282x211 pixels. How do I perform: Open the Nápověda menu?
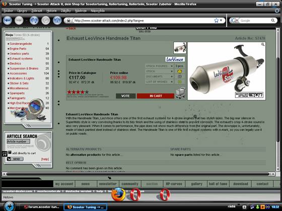click(x=98, y=11)
